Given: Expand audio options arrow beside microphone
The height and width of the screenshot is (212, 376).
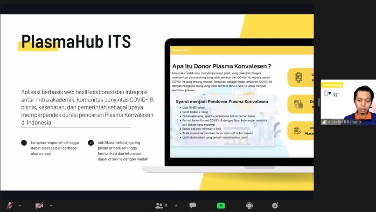Looking at the screenshot, I should click(x=20, y=205).
